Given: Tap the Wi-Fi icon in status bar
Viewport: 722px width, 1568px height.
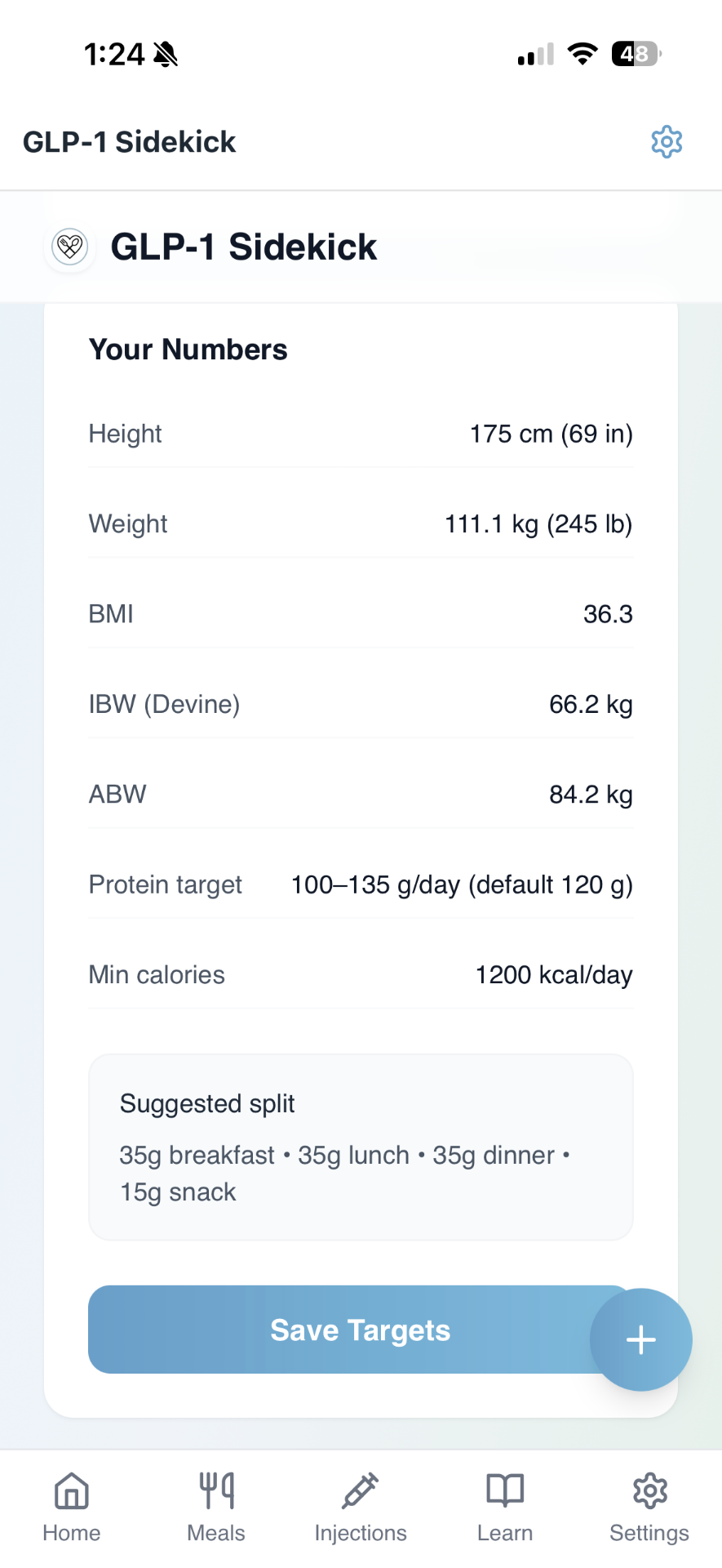Looking at the screenshot, I should [582, 54].
